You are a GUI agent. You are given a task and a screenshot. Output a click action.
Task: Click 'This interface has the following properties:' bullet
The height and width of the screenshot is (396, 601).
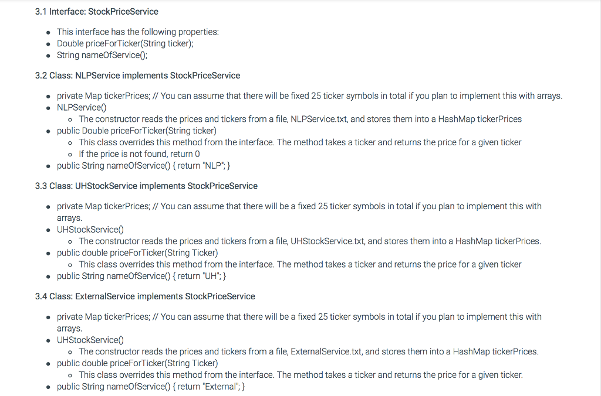point(138,32)
